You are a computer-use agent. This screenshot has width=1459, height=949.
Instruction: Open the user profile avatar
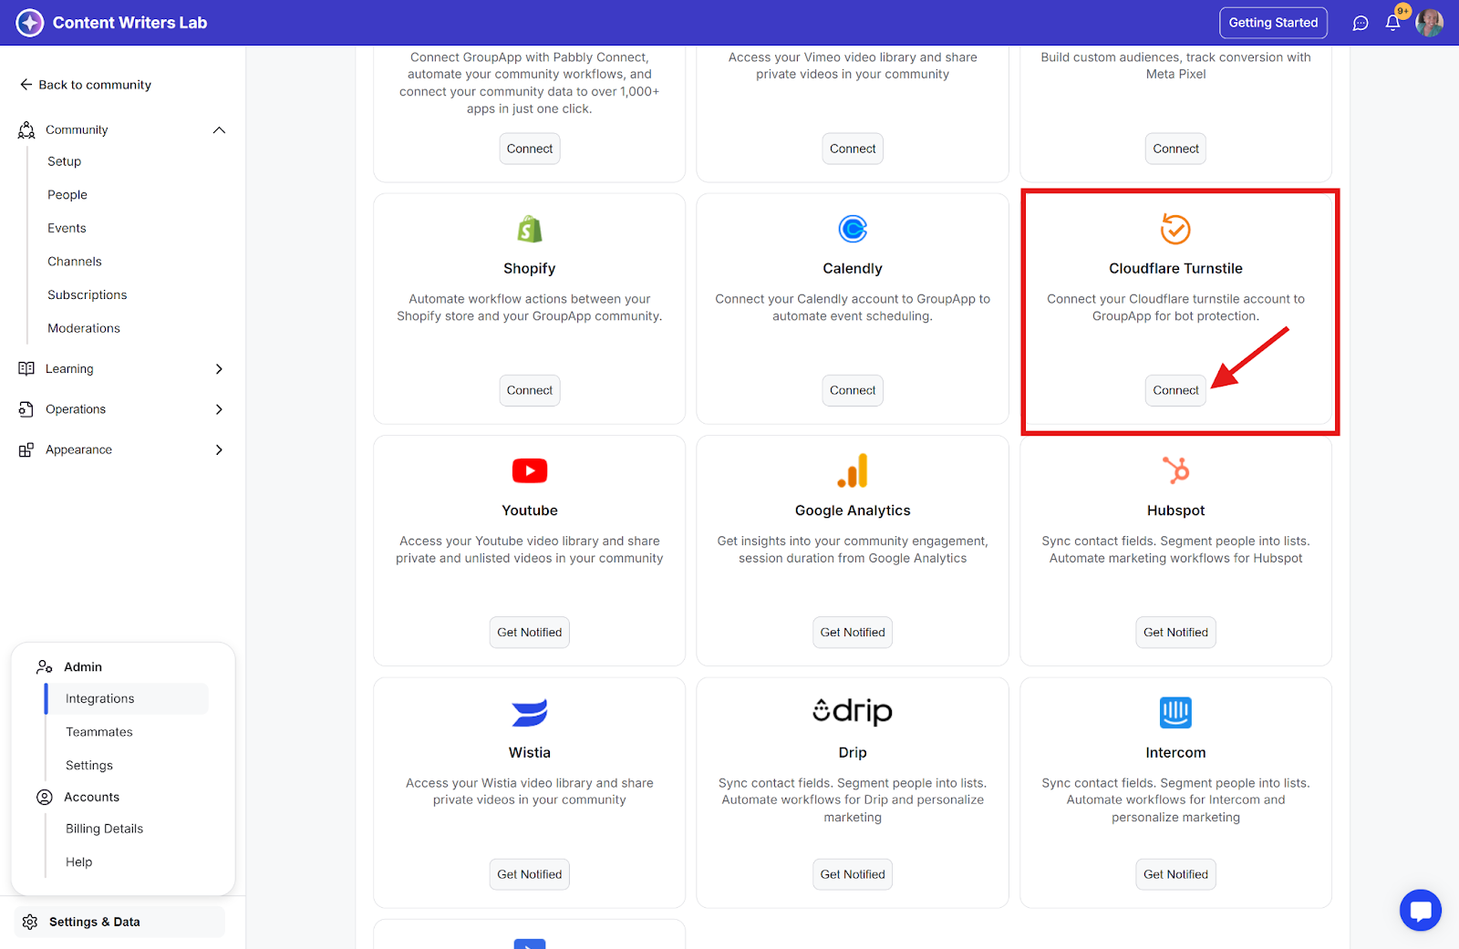pos(1430,23)
